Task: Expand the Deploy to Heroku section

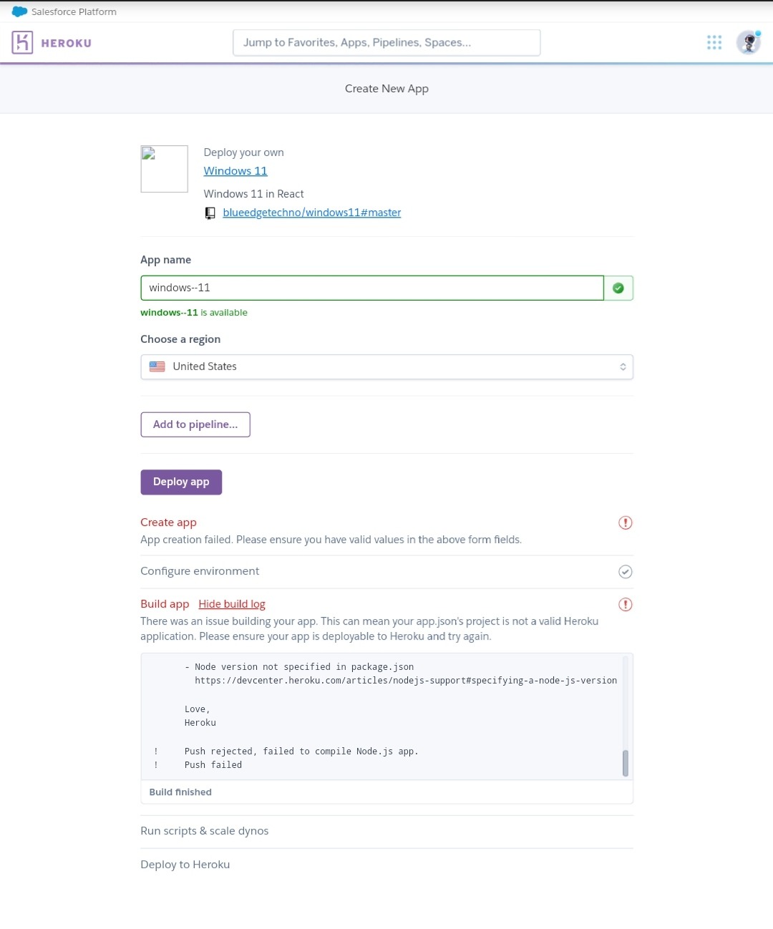Action: point(185,864)
